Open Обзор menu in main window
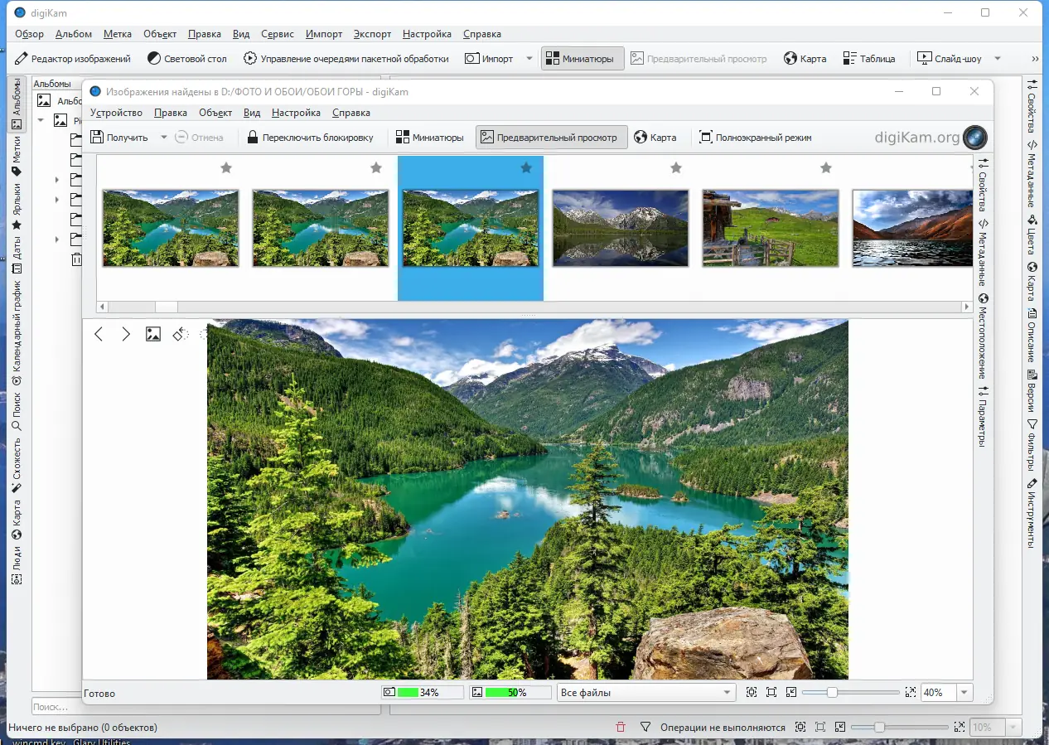The height and width of the screenshot is (745, 1049). [x=29, y=34]
